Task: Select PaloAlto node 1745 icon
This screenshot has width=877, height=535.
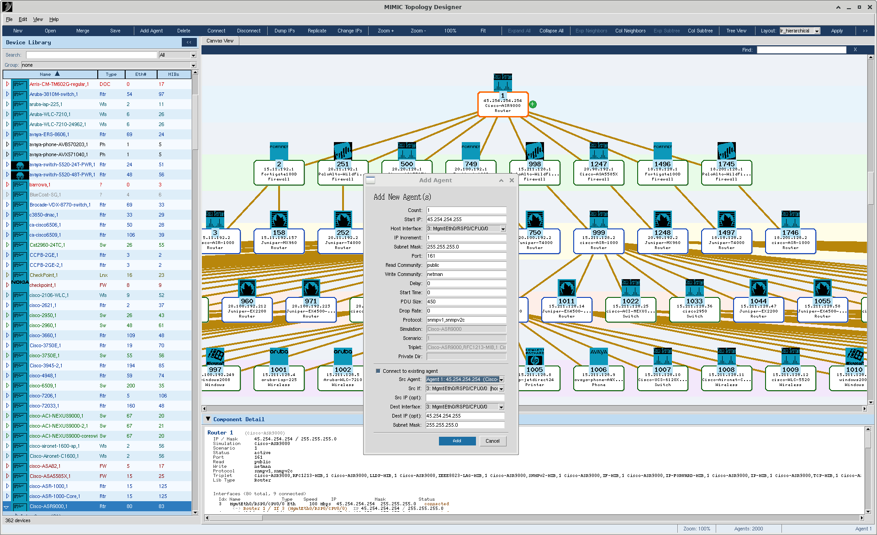Action: pyautogui.click(x=726, y=151)
